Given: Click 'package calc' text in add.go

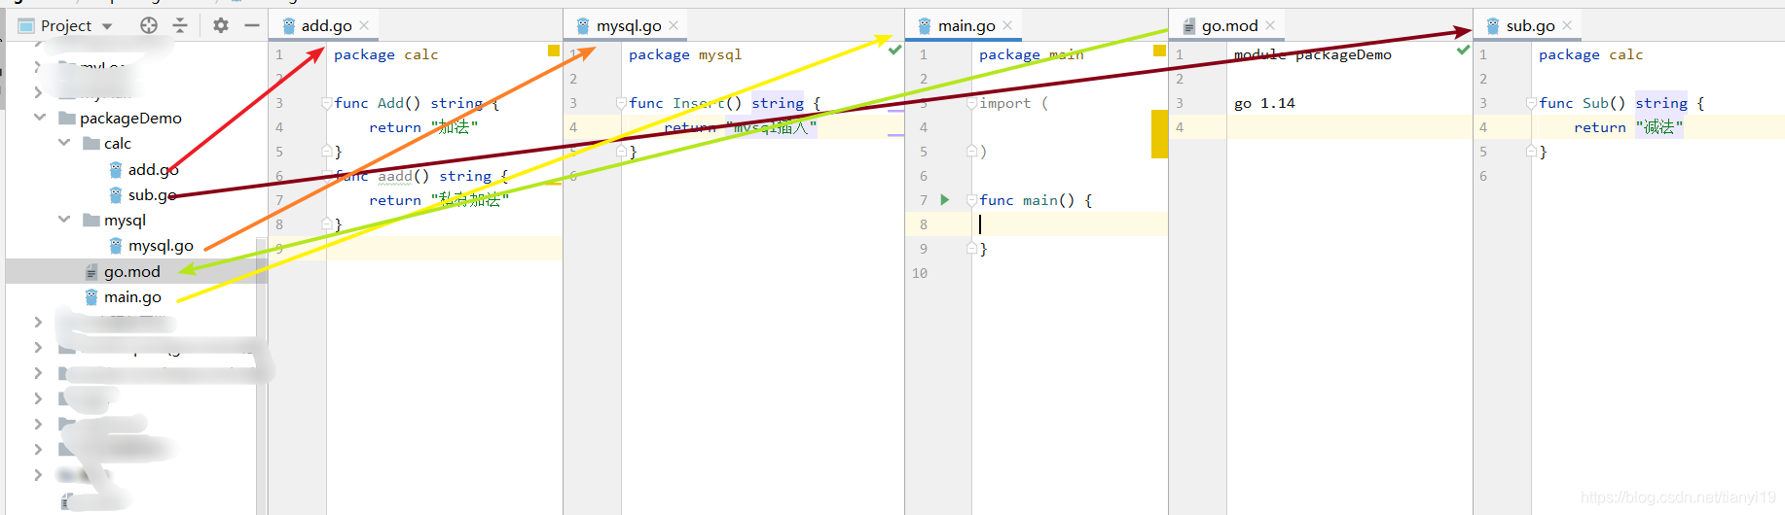Looking at the screenshot, I should pyautogui.click(x=385, y=54).
